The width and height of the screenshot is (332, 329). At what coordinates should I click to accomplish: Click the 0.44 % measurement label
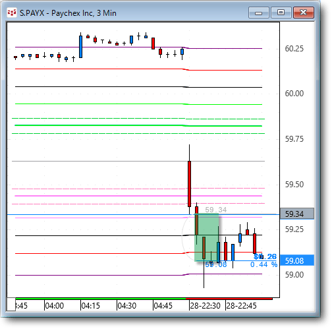(x=263, y=264)
